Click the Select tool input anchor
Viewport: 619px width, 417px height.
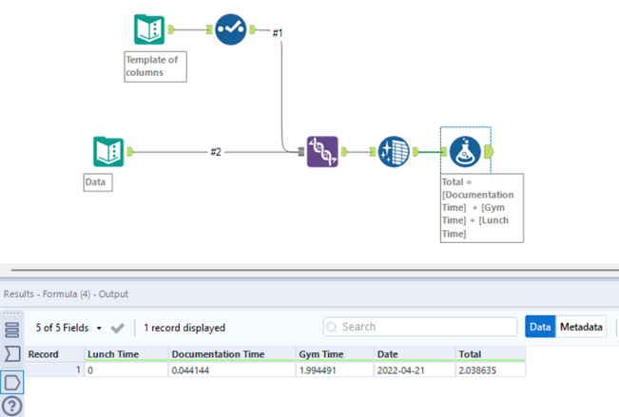[x=209, y=29]
